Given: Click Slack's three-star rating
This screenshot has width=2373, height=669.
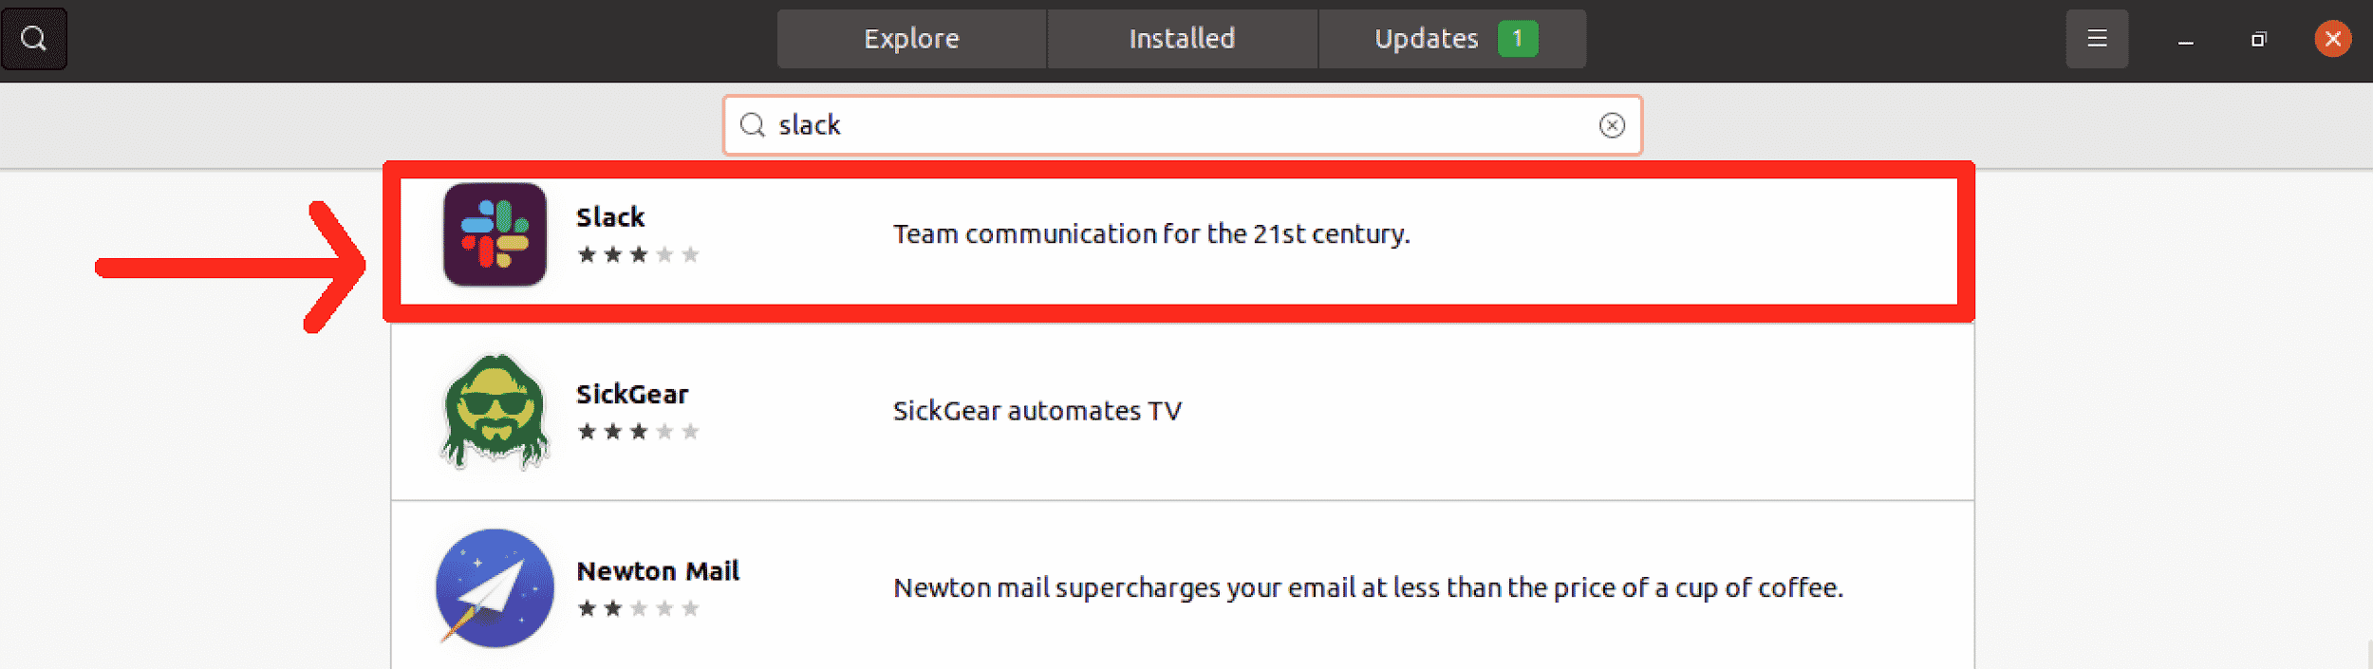Looking at the screenshot, I should coord(639,253).
